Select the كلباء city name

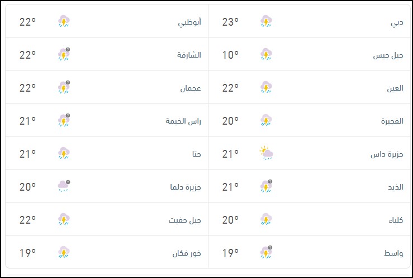click(393, 220)
